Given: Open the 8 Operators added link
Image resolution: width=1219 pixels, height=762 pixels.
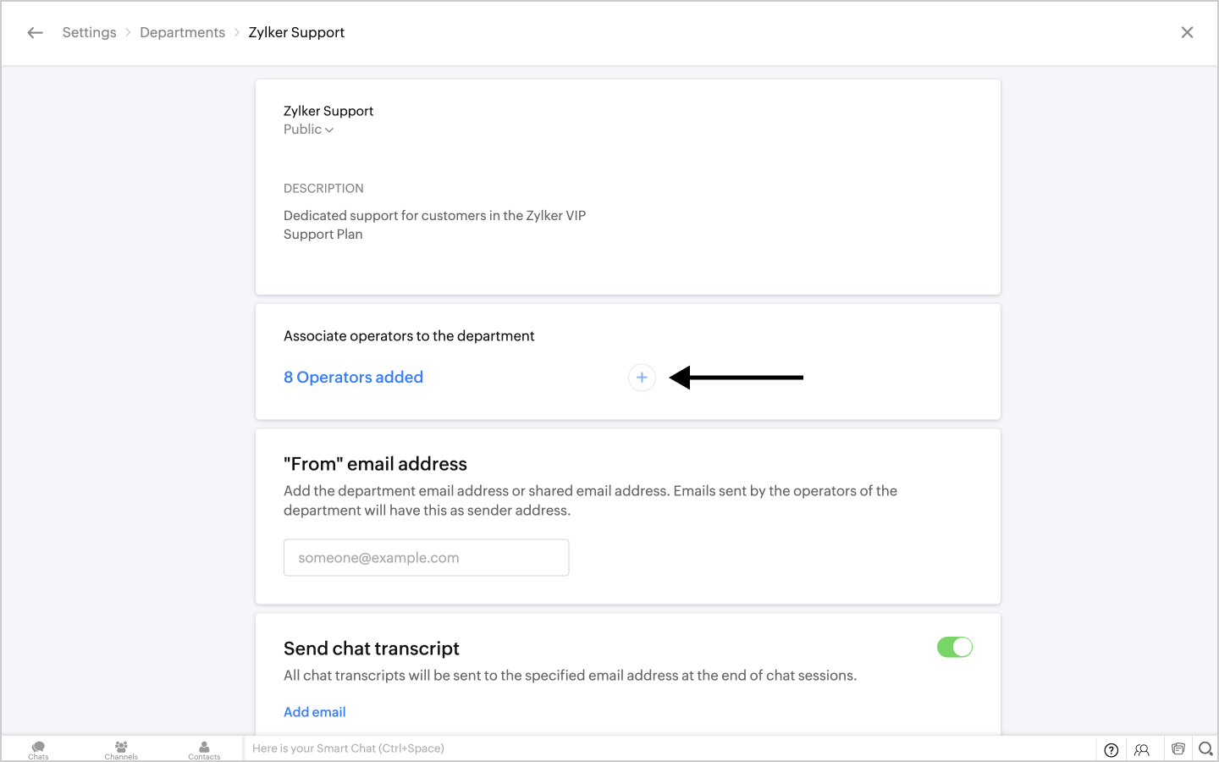Looking at the screenshot, I should [x=353, y=378].
